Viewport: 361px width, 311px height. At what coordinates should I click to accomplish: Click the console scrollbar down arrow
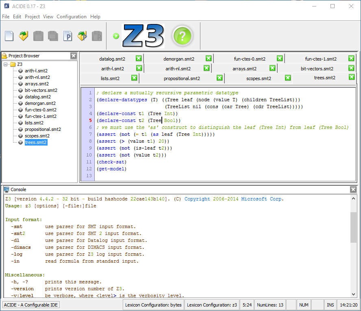(353, 294)
